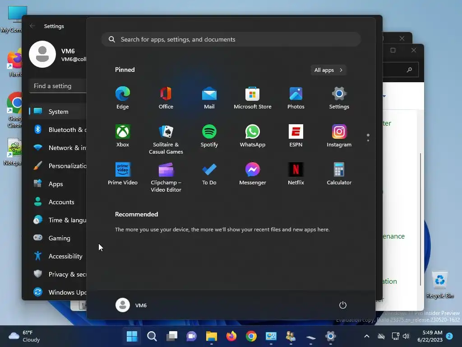Screen dimensions: 462x347
Task: Show hidden system tray icons
Action: (367, 336)
